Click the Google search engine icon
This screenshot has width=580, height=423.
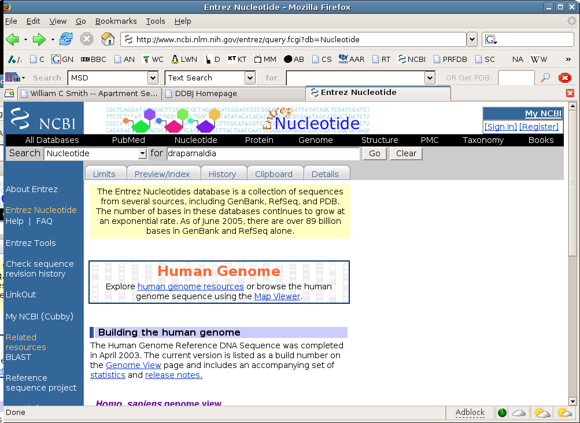click(490, 39)
